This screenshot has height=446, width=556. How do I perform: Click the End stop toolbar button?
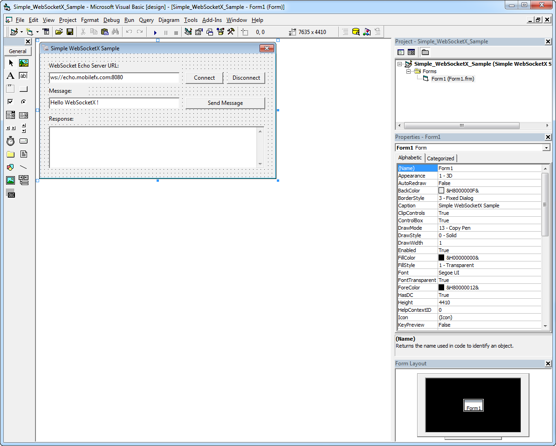[x=176, y=32]
